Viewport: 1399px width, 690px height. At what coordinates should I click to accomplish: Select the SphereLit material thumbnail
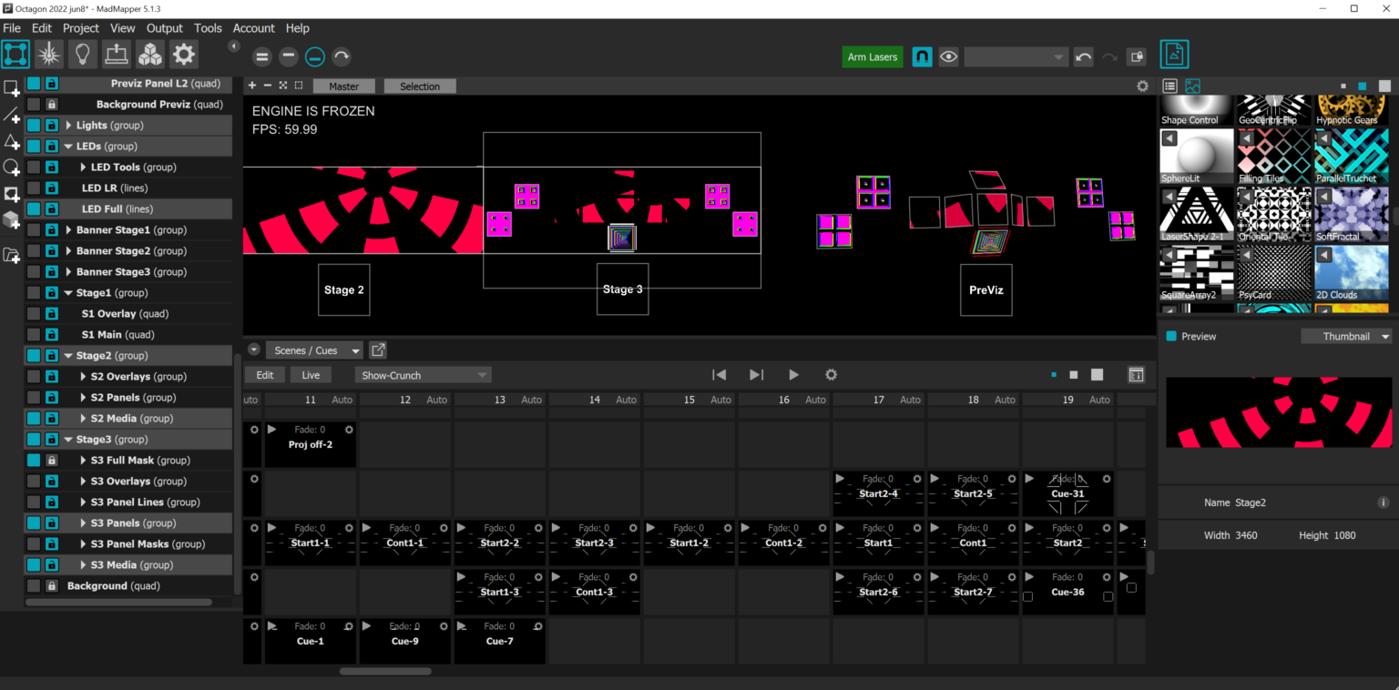pyautogui.click(x=1197, y=157)
